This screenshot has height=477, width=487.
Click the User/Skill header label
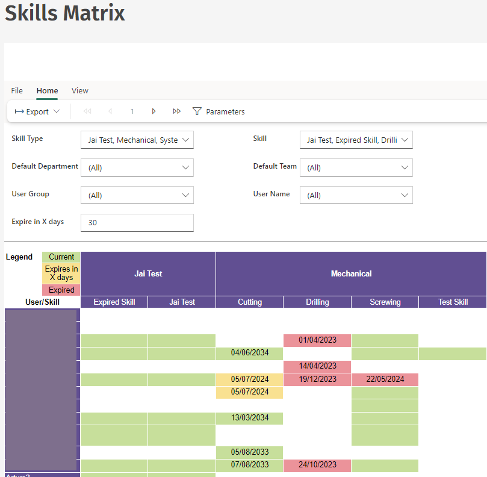point(42,302)
